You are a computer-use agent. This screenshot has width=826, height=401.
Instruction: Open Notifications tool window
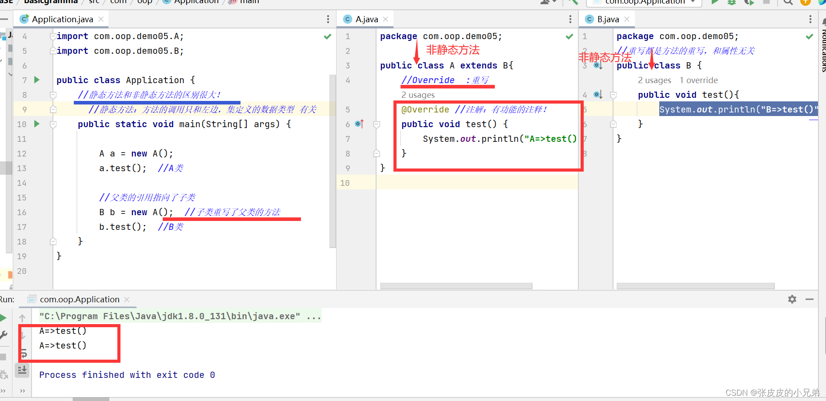point(823,45)
